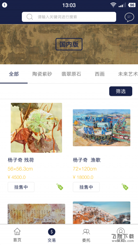138x245 pixels.
Task: Tap 挂售中 button under 杨子奇 残荷
Action: [21, 187]
